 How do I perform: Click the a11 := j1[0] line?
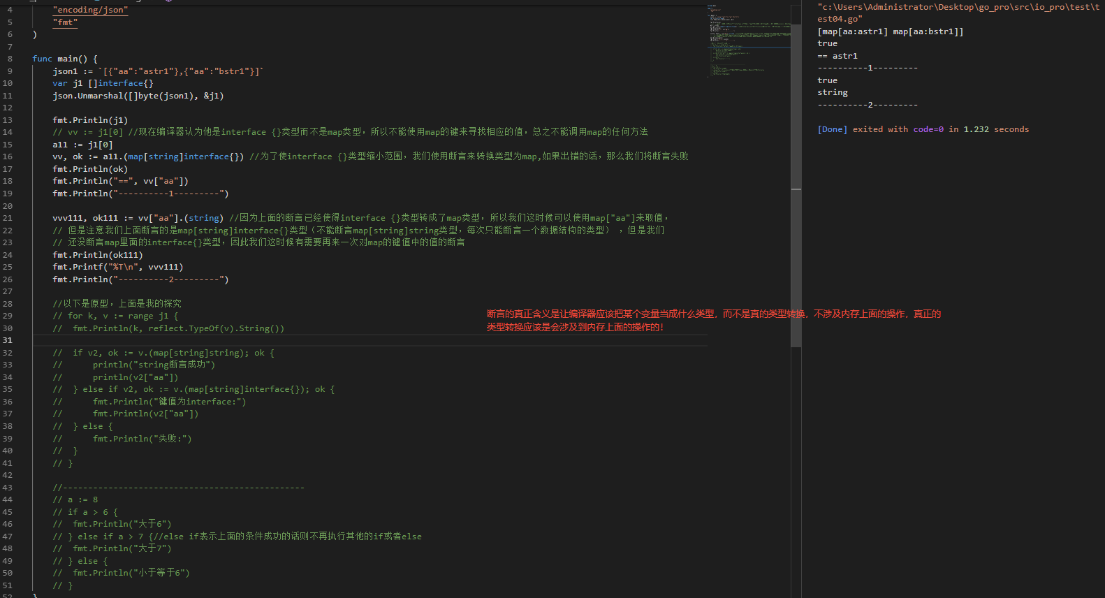(82, 145)
